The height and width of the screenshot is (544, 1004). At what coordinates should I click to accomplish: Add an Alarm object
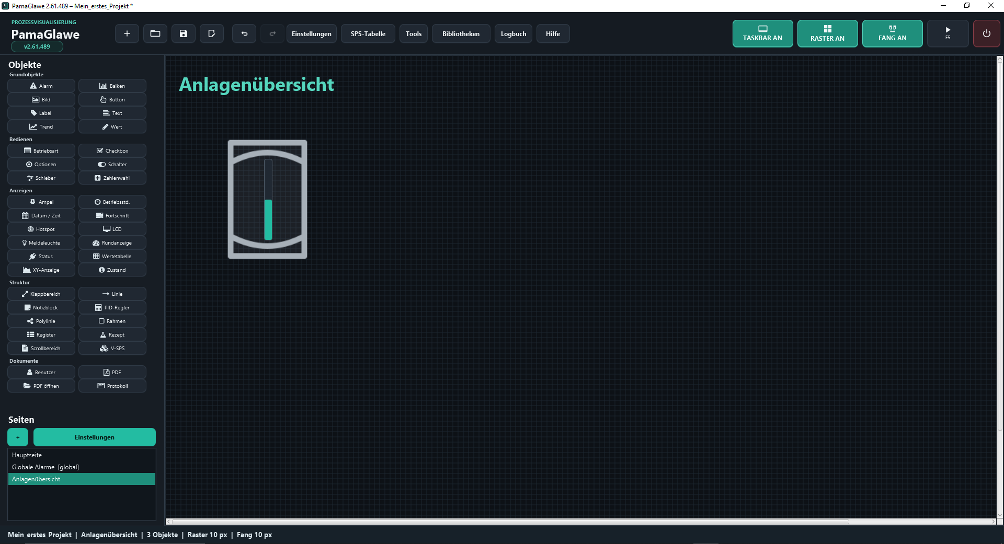click(41, 86)
